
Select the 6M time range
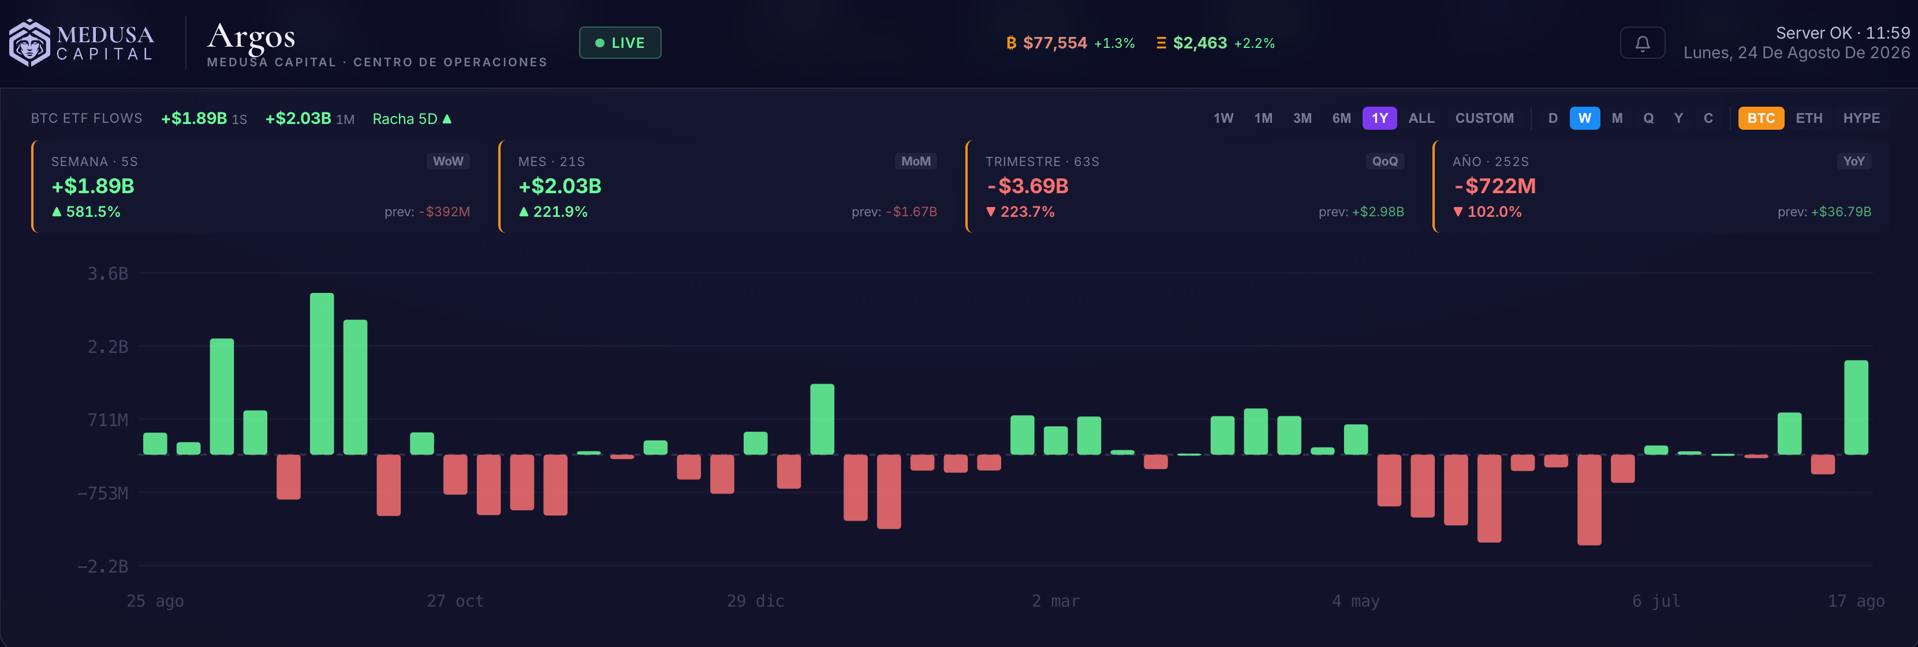point(1341,118)
